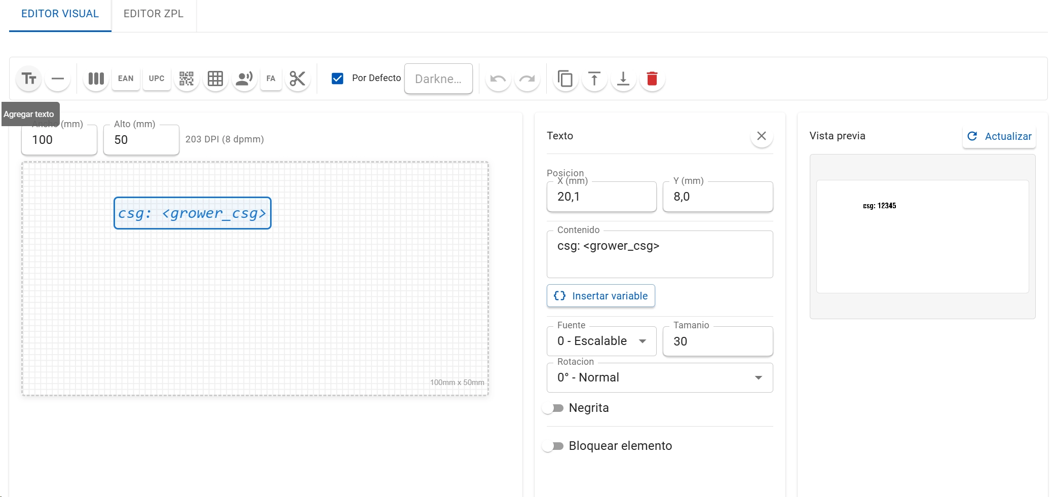This screenshot has height=497, width=1054.
Task: Select the Add Text tool
Action: 29,79
